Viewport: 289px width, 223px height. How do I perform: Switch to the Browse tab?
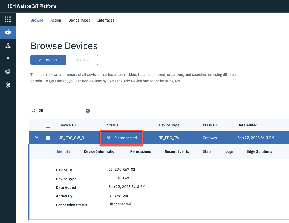coord(37,20)
